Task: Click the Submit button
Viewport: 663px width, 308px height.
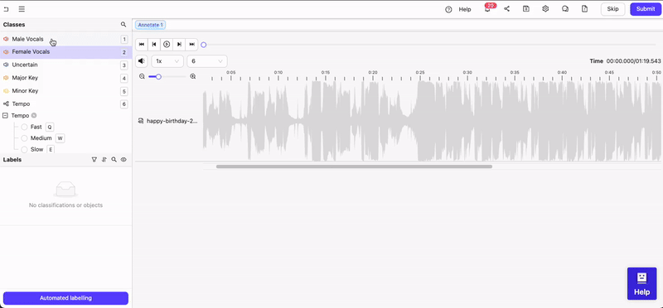Action: 646,9
